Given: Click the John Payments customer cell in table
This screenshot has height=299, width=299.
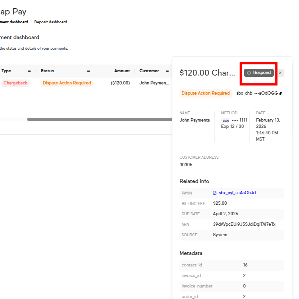Looking at the screenshot, I should click(x=154, y=83).
